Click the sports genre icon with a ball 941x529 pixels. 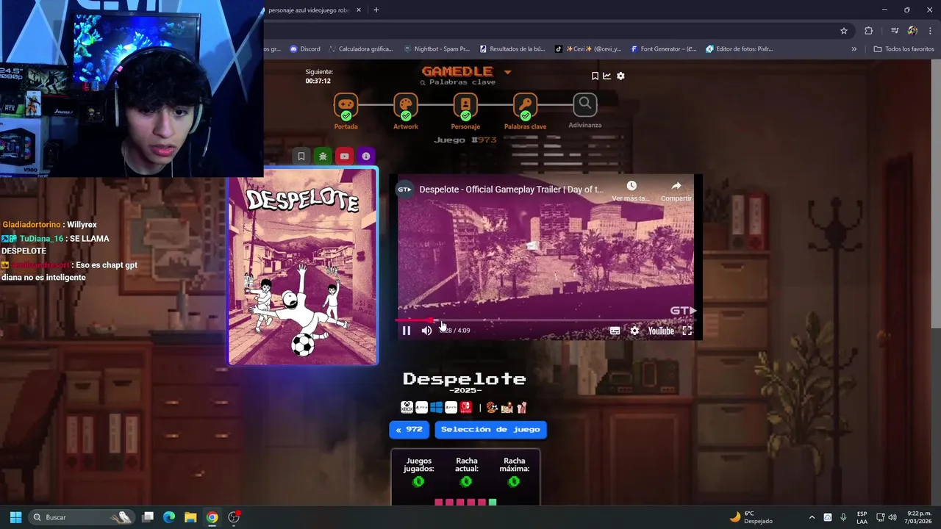(x=492, y=407)
